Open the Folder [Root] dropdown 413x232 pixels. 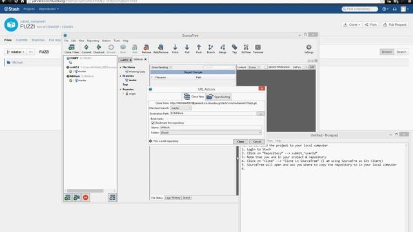click(211, 133)
